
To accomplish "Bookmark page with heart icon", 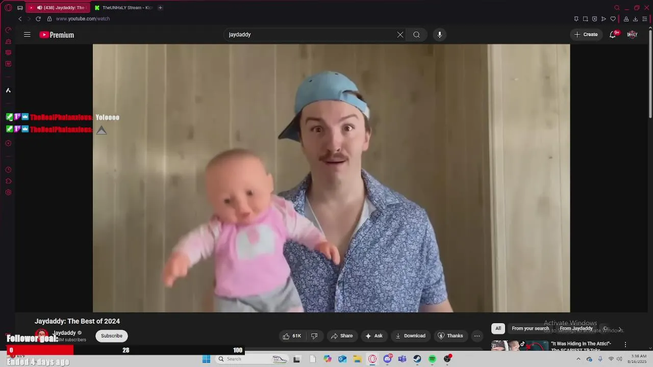I will (x=613, y=19).
